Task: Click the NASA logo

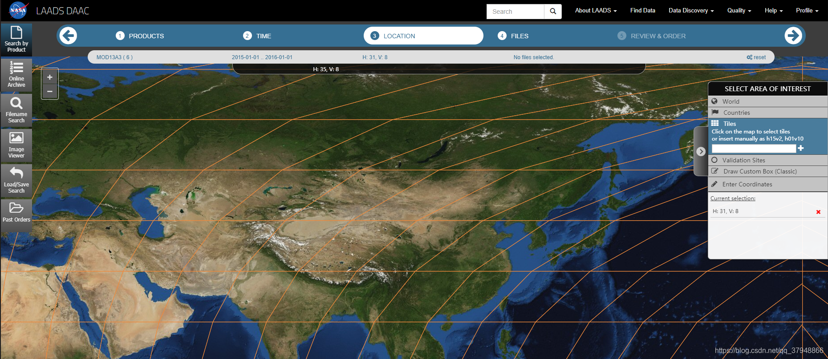Action: [x=18, y=10]
